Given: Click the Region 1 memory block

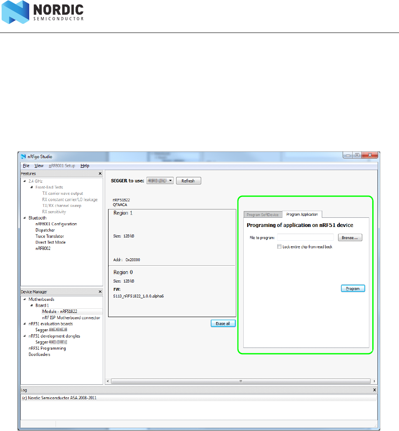Looking at the screenshot, I should [x=172, y=237].
